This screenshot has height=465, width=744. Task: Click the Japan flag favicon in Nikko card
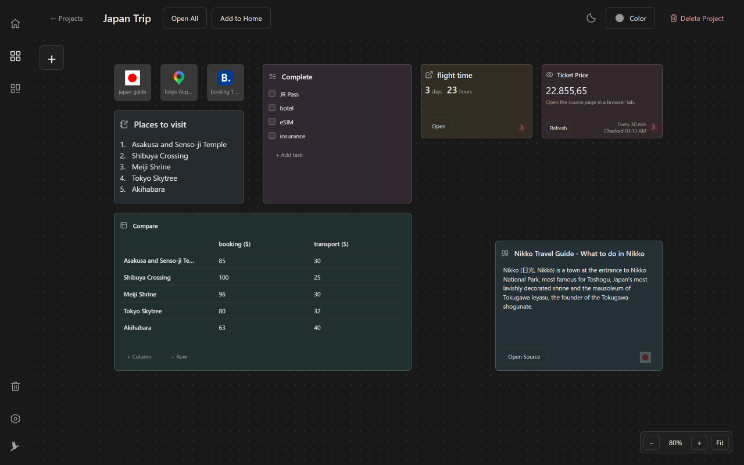click(x=645, y=357)
